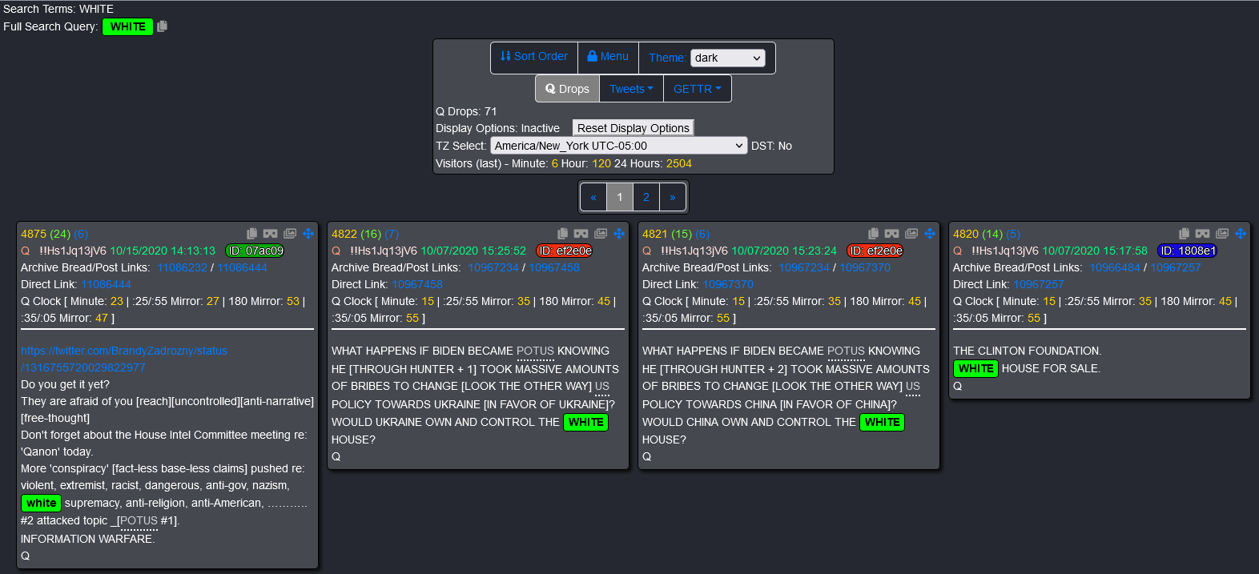
Task: Click the "Display Options: Inactive" text
Action: [497, 128]
